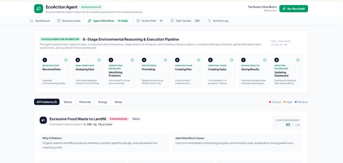Image resolution: width=343 pixels, height=163 pixels.
Task: Click the Analyzing Data completed checkmark
Action: coord(99,60)
